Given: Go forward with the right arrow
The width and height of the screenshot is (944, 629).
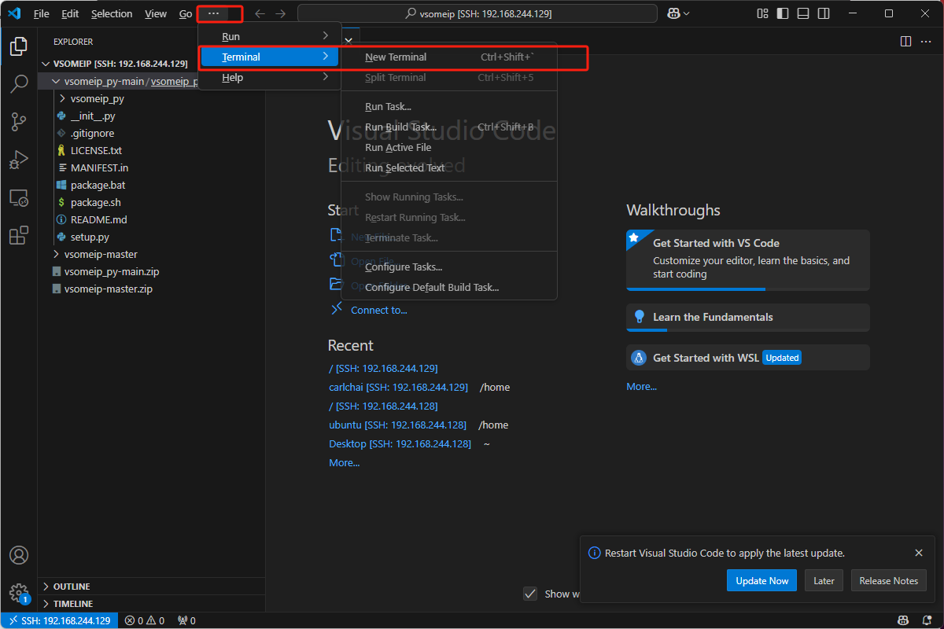Looking at the screenshot, I should [280, 13].
